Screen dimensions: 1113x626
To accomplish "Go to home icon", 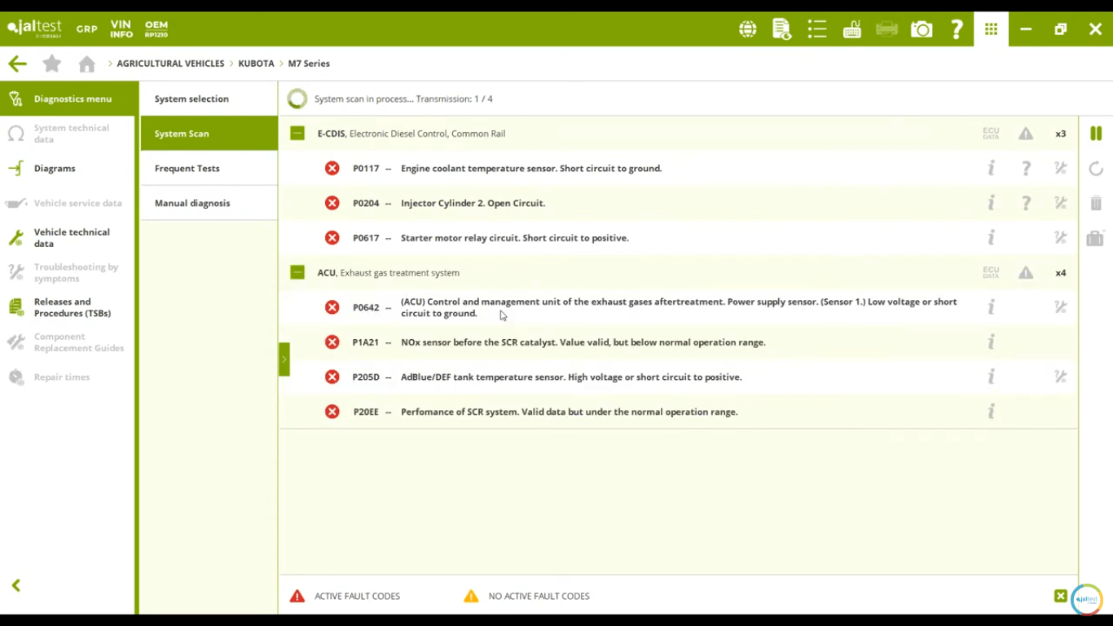I will pos(86,64).
